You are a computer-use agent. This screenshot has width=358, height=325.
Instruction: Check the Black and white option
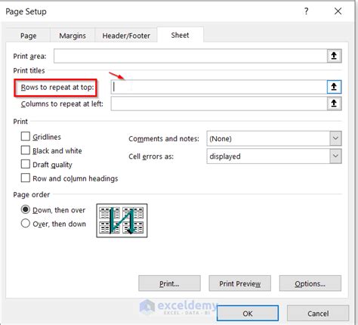(26, 150)
